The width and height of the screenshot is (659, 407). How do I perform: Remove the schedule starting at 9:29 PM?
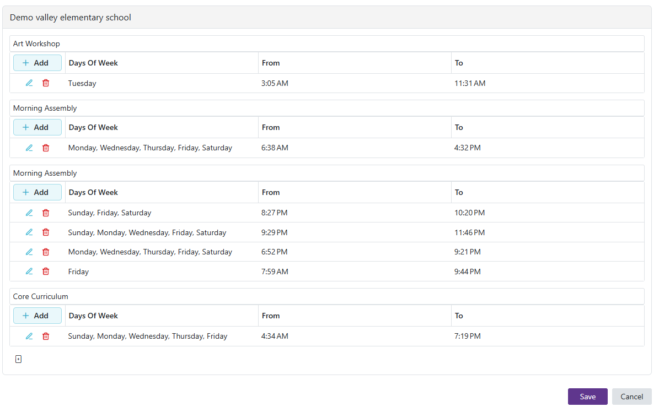[46, 232]
